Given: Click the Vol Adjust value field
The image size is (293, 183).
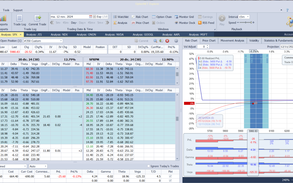Looking at the screenshot, I should tap(202, 47).
